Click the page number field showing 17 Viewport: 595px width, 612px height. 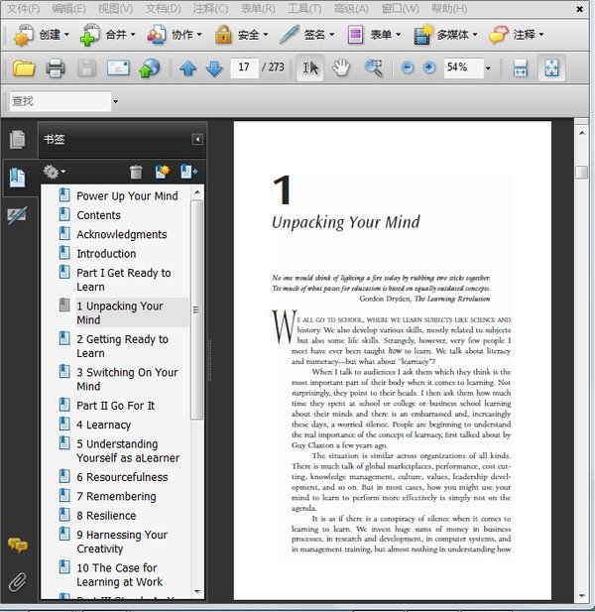244,67
